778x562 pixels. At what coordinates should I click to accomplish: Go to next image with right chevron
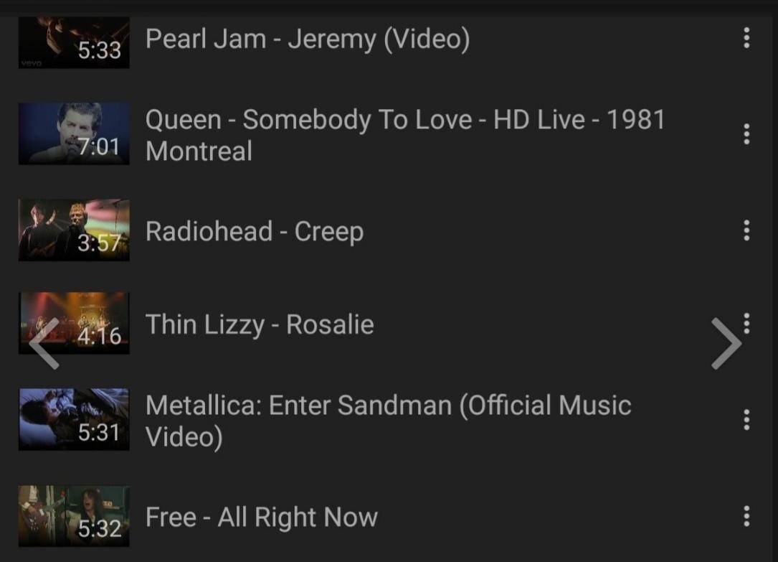[726, 344]
